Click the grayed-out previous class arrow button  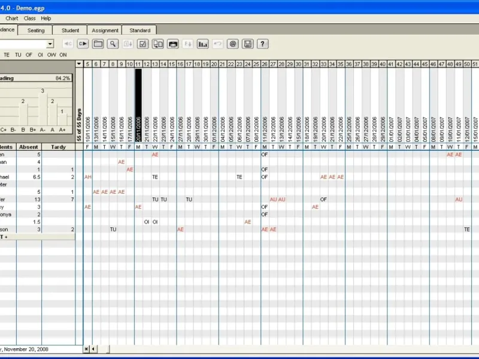68,44
